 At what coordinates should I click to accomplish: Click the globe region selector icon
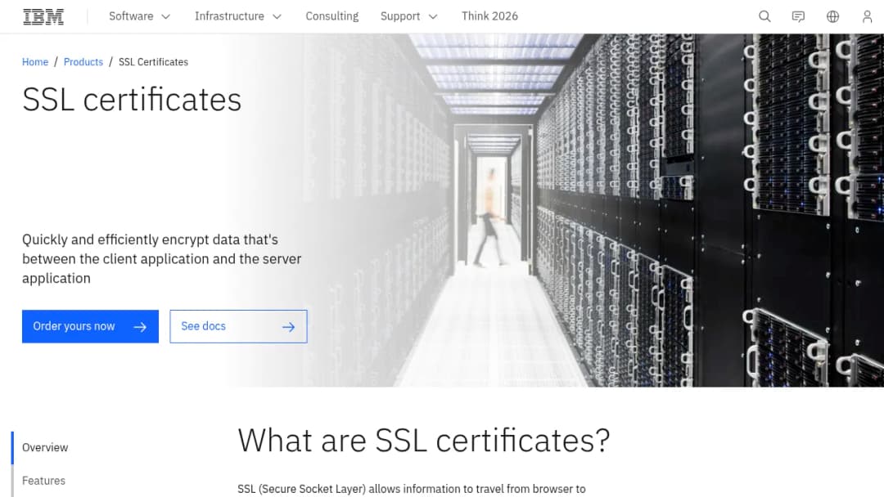point(832,16)
